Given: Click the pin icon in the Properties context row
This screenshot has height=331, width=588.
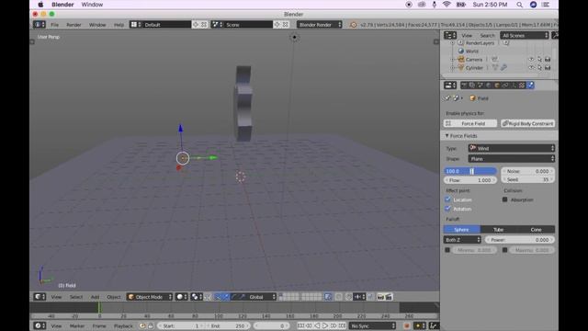Looking at the screenshot, I should click(x=447, y=98).
